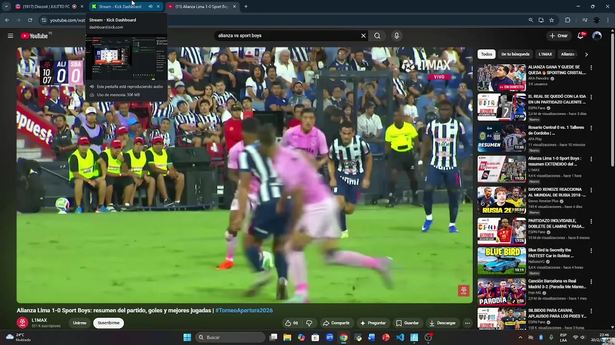The width and height of the screenshot is (615, 345).
Task: Open Microsoft Word from taskbar
Action: pos(372,337)
